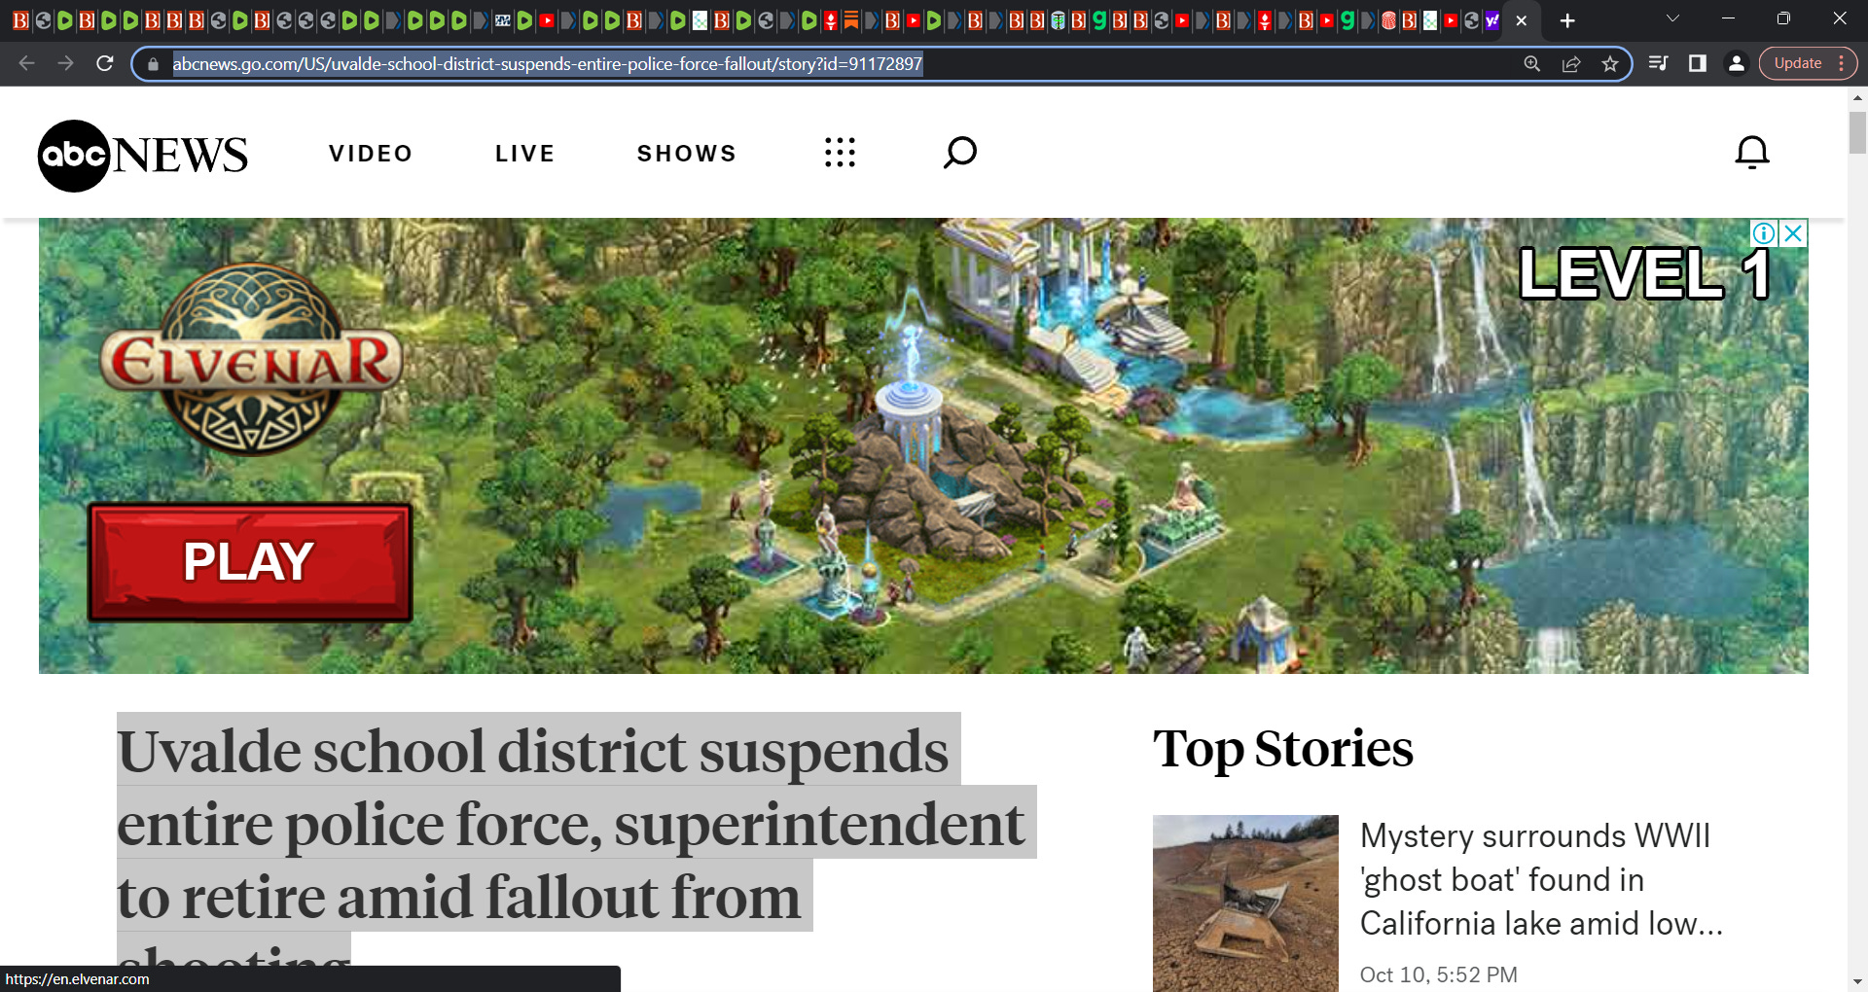Viewport: 1868px width, 992px height.
Task: Toggle the browser side panel
Action: 1698,64
